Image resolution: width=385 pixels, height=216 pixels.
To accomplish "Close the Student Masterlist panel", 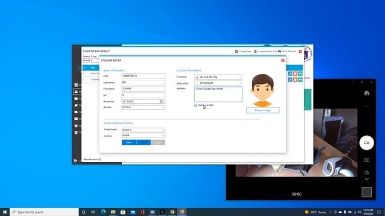I will [300, 52].
